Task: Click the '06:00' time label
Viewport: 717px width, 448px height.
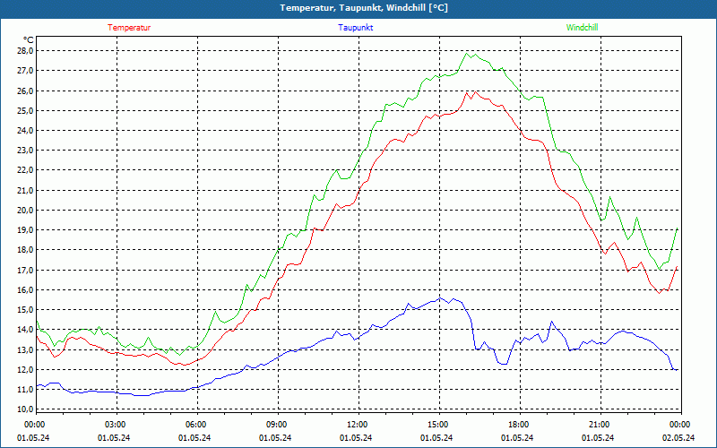Action: pyautogui.click(x=196, y=425)
